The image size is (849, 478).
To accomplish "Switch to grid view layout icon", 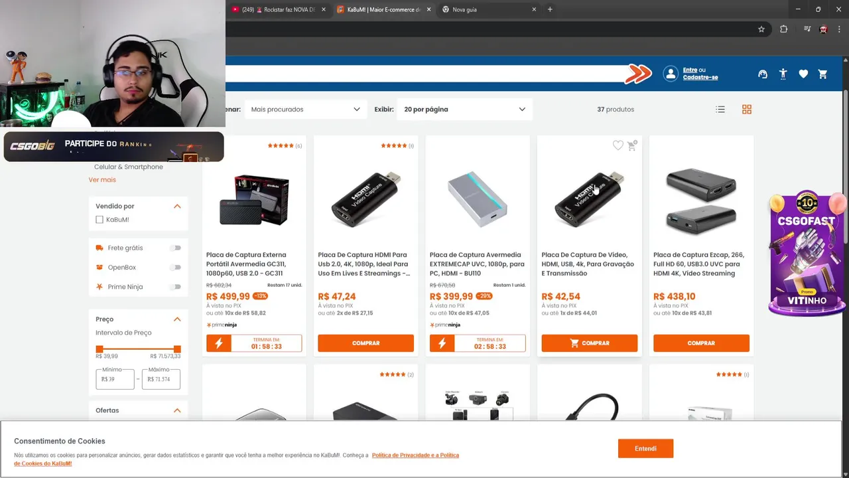I will click(x=747, y=110).
